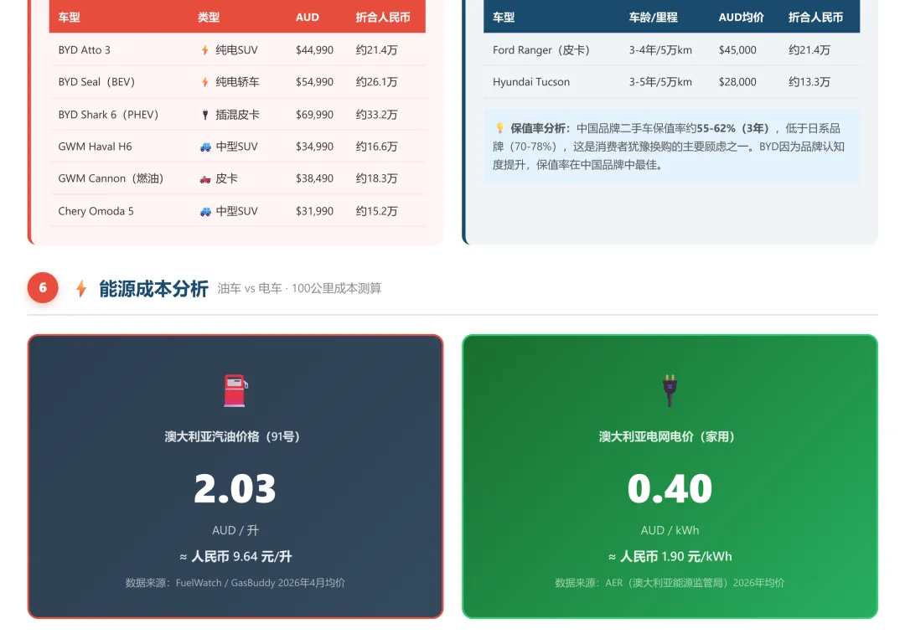
Task: Click the 0.40 electricity price figure
Action: coord(669,490)
